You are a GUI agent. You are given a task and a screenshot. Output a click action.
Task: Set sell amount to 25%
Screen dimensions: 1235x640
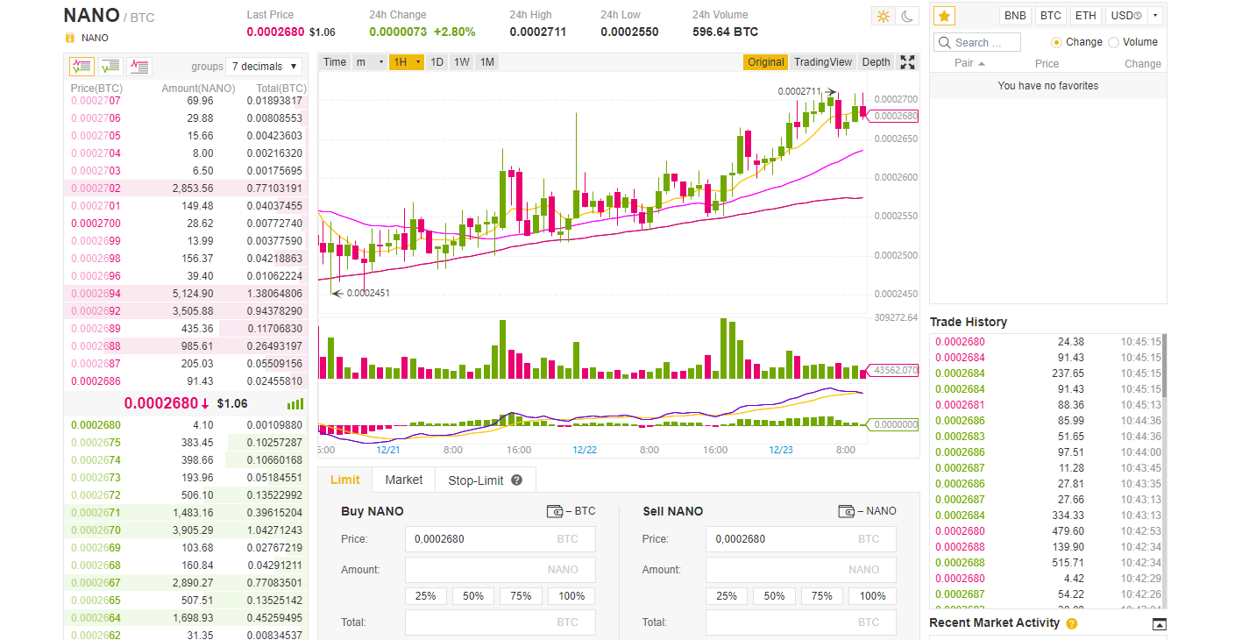coord(727,596)
